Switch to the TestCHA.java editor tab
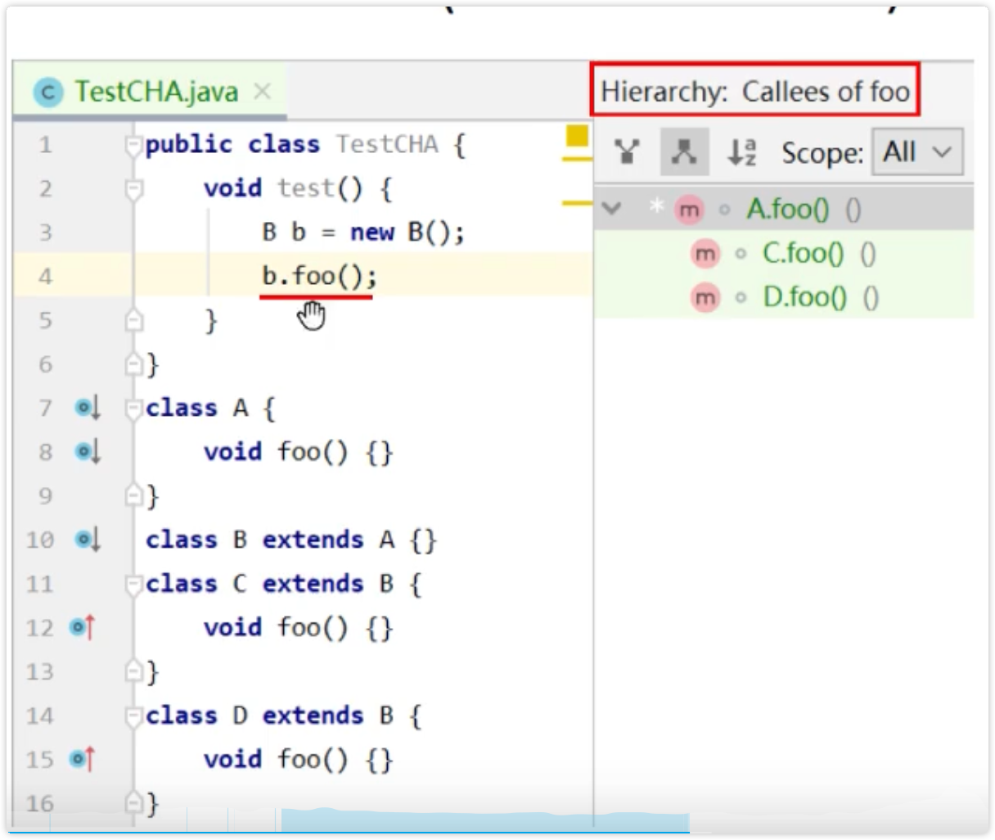 (155, 91)
